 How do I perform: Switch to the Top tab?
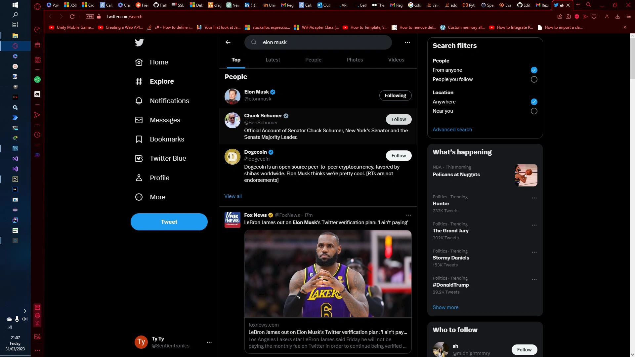(x=236, y=60)
